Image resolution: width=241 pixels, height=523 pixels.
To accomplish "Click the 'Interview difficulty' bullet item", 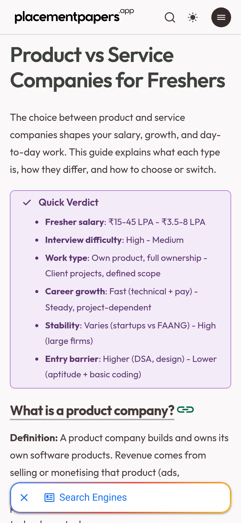I will pyautogui.click(x=114, y=240).
